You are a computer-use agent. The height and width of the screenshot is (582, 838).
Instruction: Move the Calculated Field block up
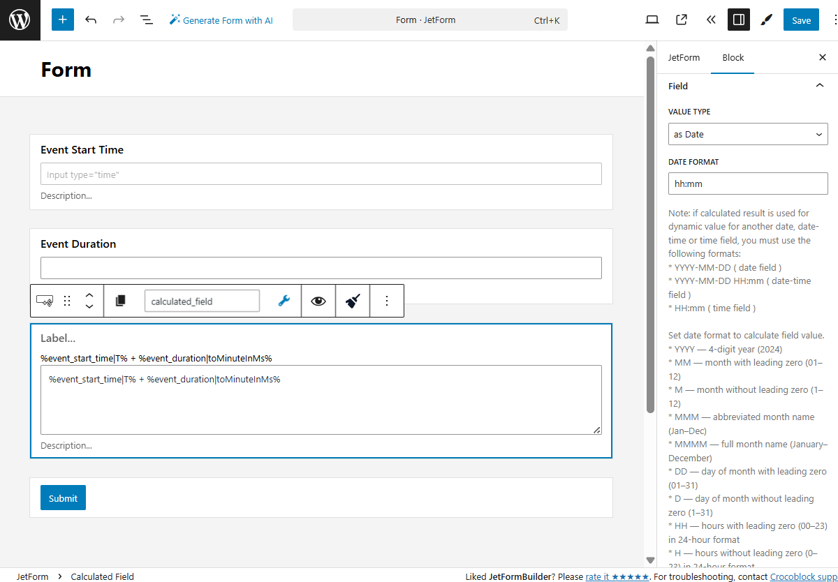pos(89,294)
